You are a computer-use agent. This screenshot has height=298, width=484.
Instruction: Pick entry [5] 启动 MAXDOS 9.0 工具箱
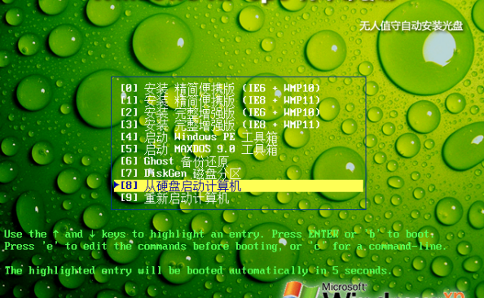(x=199, y=149)
